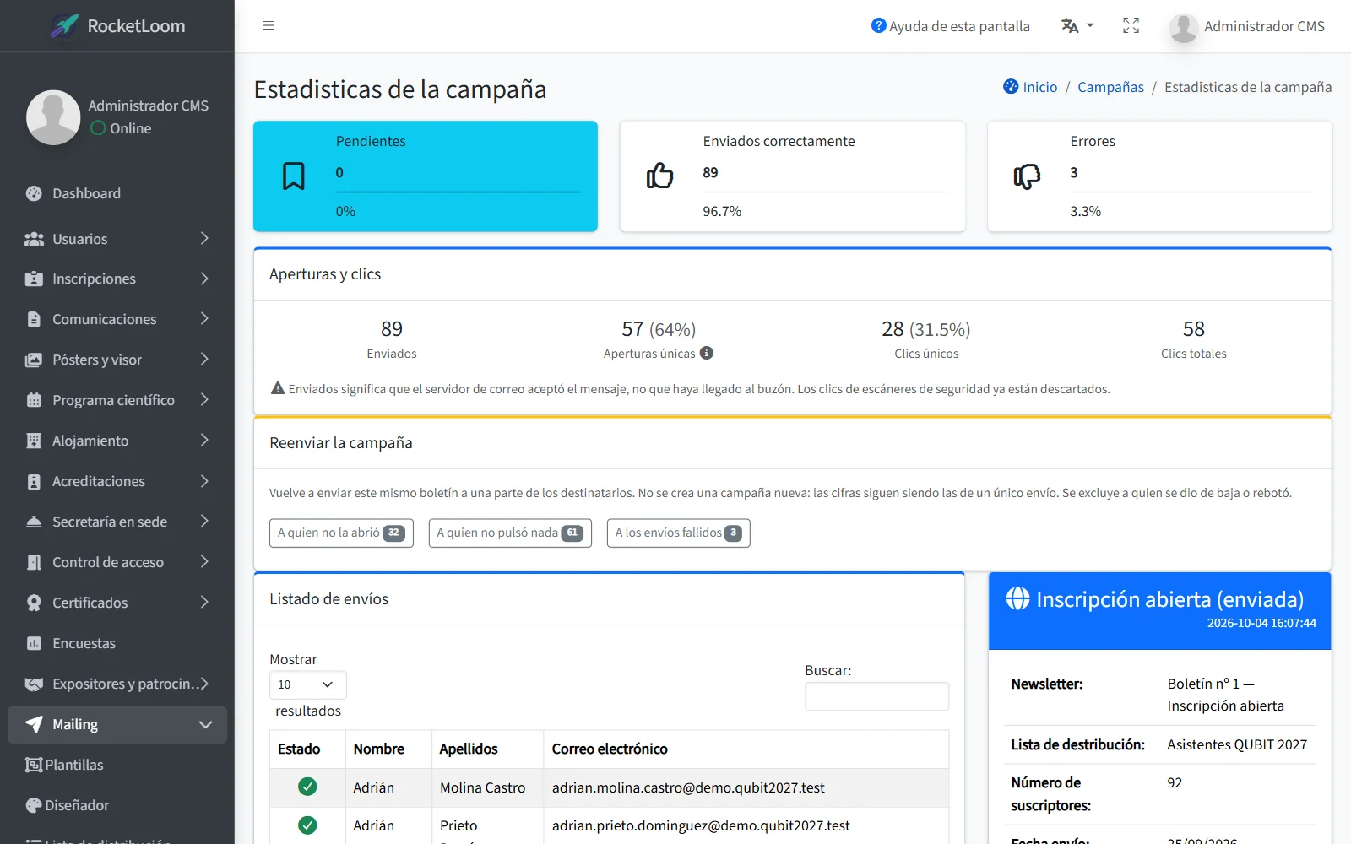Image resolution: width=1351 pixels, height=844 pixels.
Task: Click the Pendientes bookmark icon
Action: [294, 176]
